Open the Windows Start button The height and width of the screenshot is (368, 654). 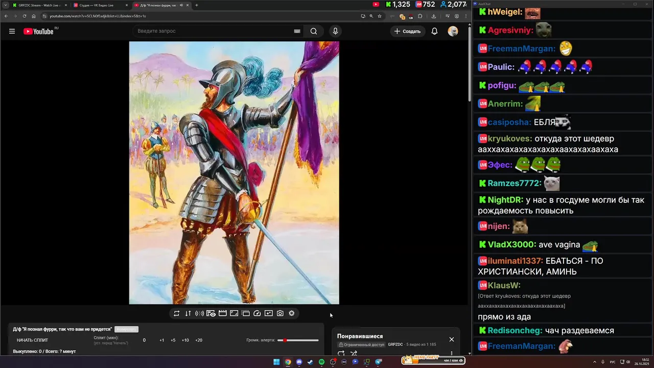point(276,362)
